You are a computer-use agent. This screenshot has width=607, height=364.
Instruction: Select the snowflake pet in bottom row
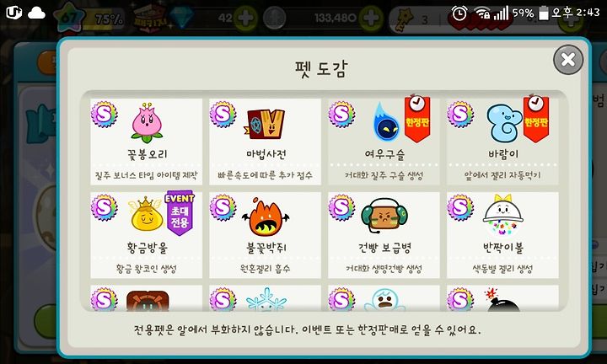point(266,298)
